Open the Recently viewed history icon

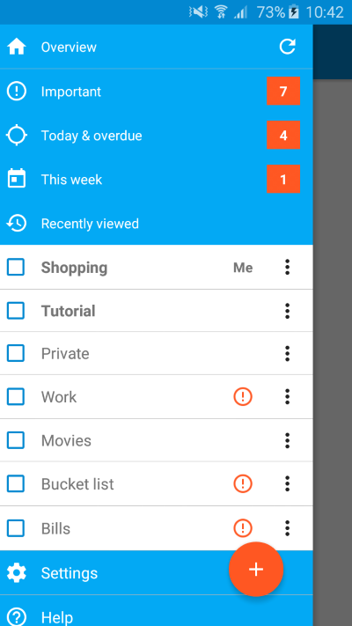tap(17, 223)
